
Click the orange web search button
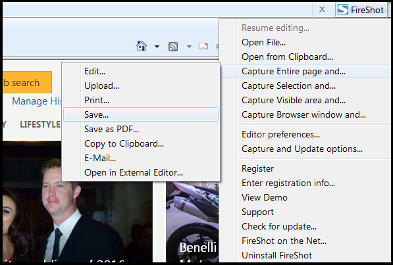[x=27, y=82]
